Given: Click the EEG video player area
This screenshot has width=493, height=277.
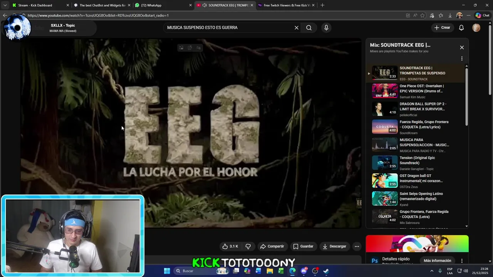Looking at the screenshot, I should (191, 133).
